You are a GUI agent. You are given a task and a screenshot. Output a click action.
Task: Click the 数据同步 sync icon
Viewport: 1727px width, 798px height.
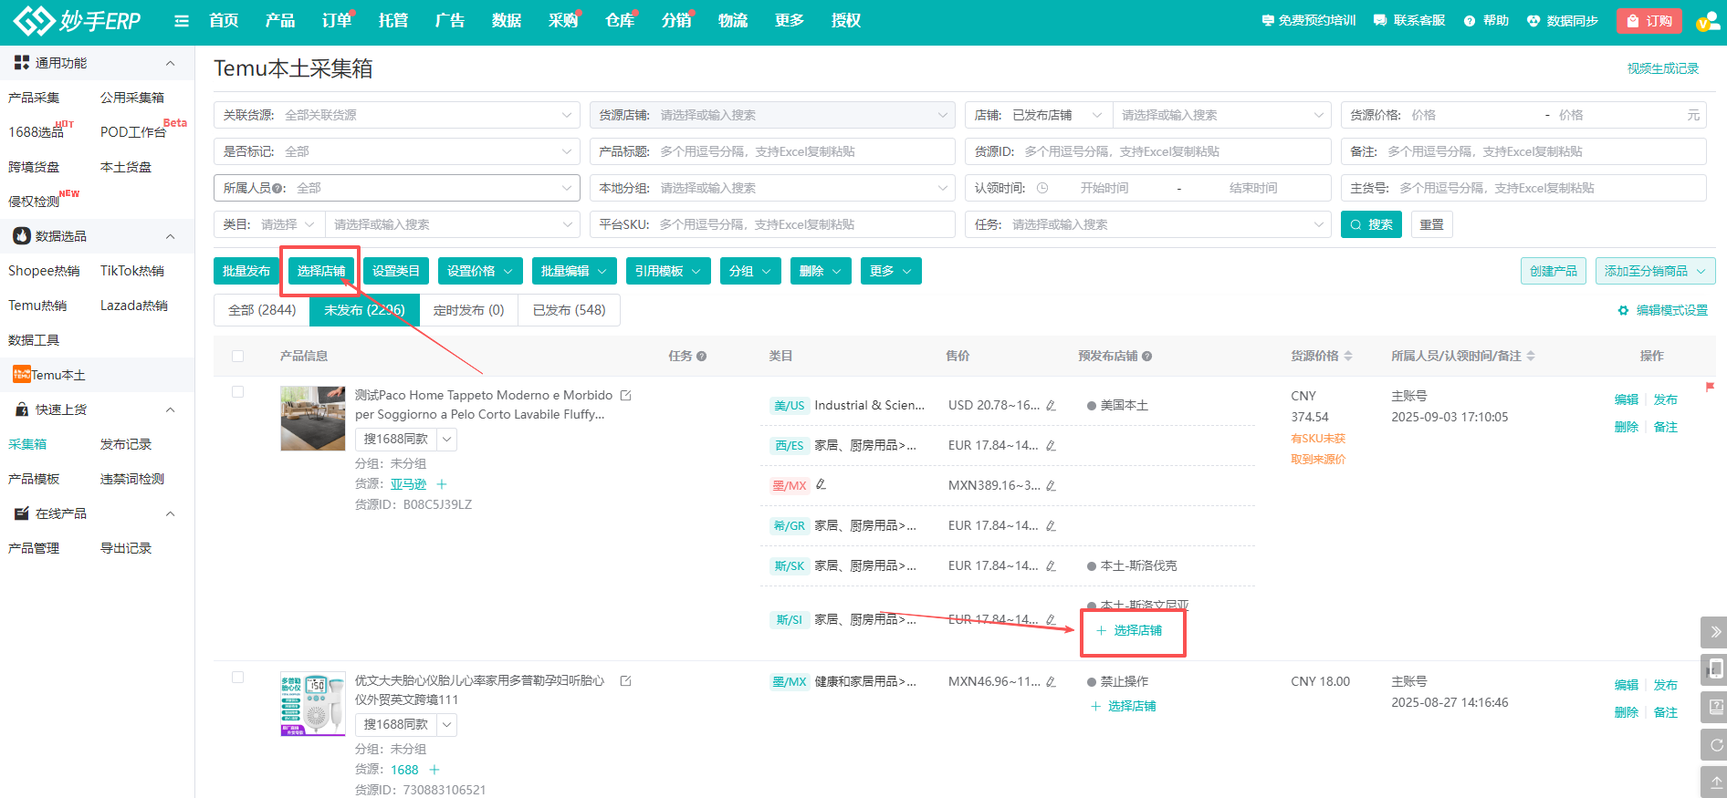[x=1533, y=20]
